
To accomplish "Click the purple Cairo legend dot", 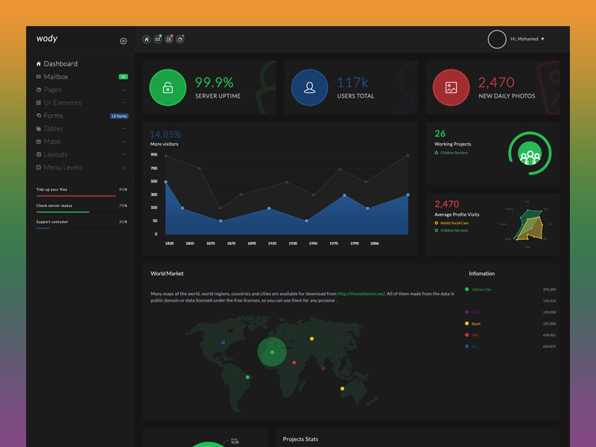I will [x=467, y=312].
